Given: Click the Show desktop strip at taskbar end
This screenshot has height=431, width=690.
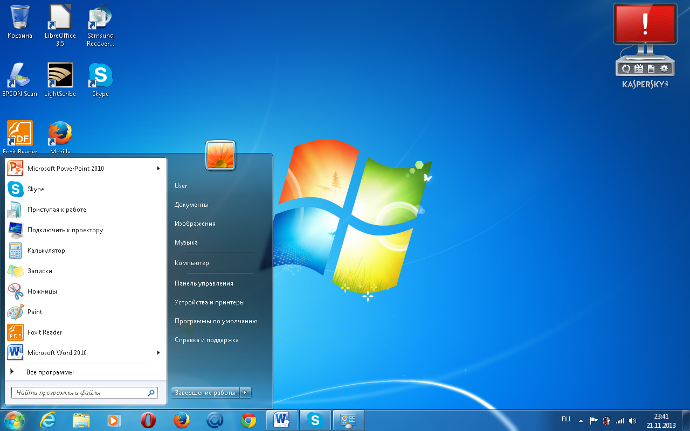Looking at the screenshot, I should point(686,420).
